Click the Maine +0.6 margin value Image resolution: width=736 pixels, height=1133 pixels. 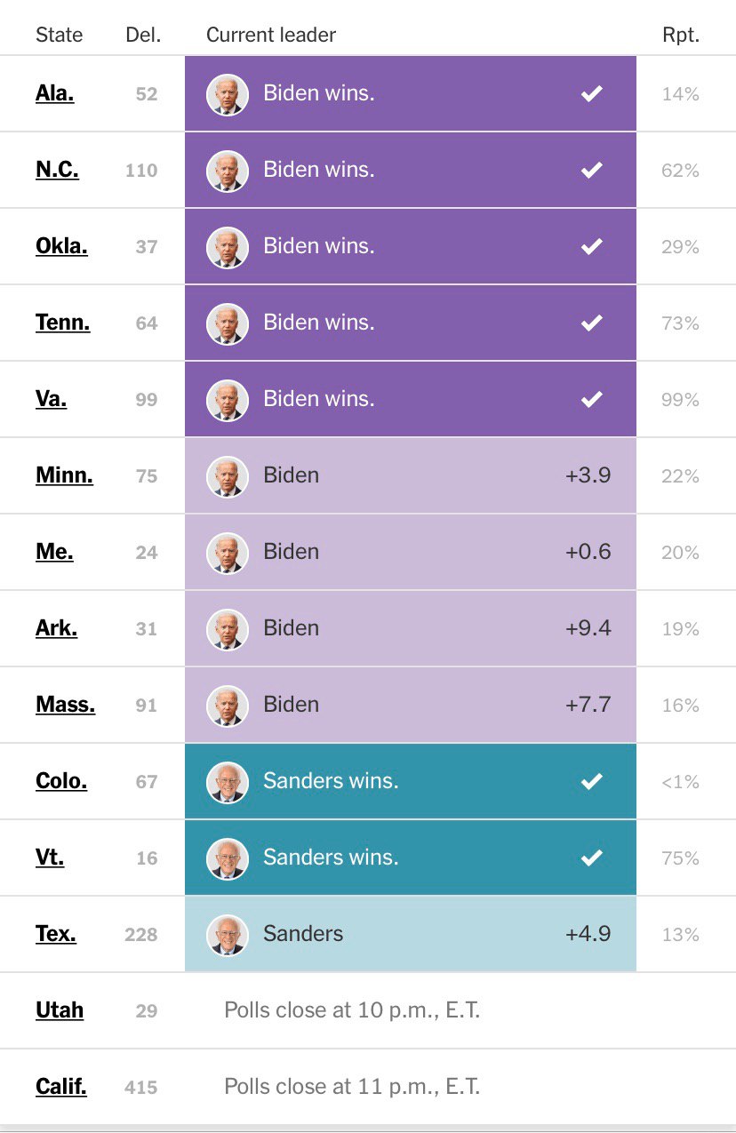click(x=588, y=553)
